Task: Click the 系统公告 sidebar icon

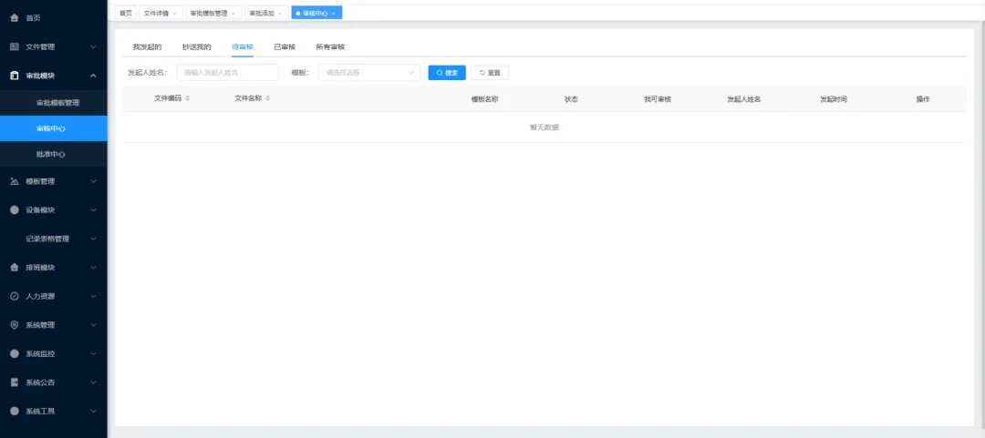Action: [x=15, y=382]
